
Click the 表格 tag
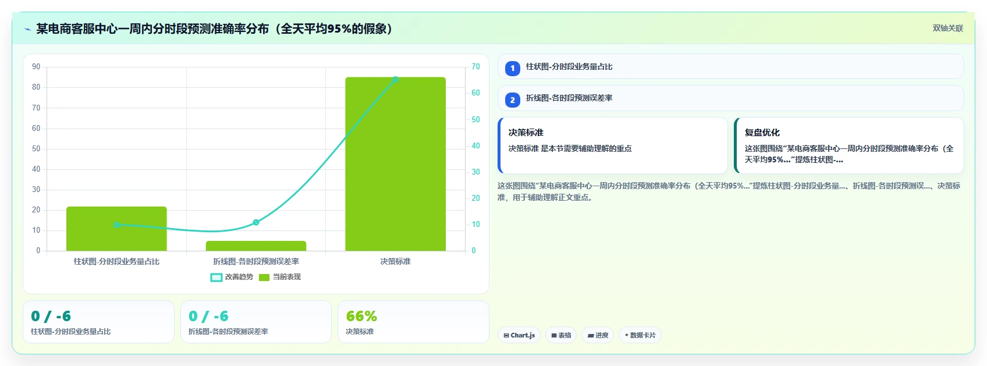point(561,335)
